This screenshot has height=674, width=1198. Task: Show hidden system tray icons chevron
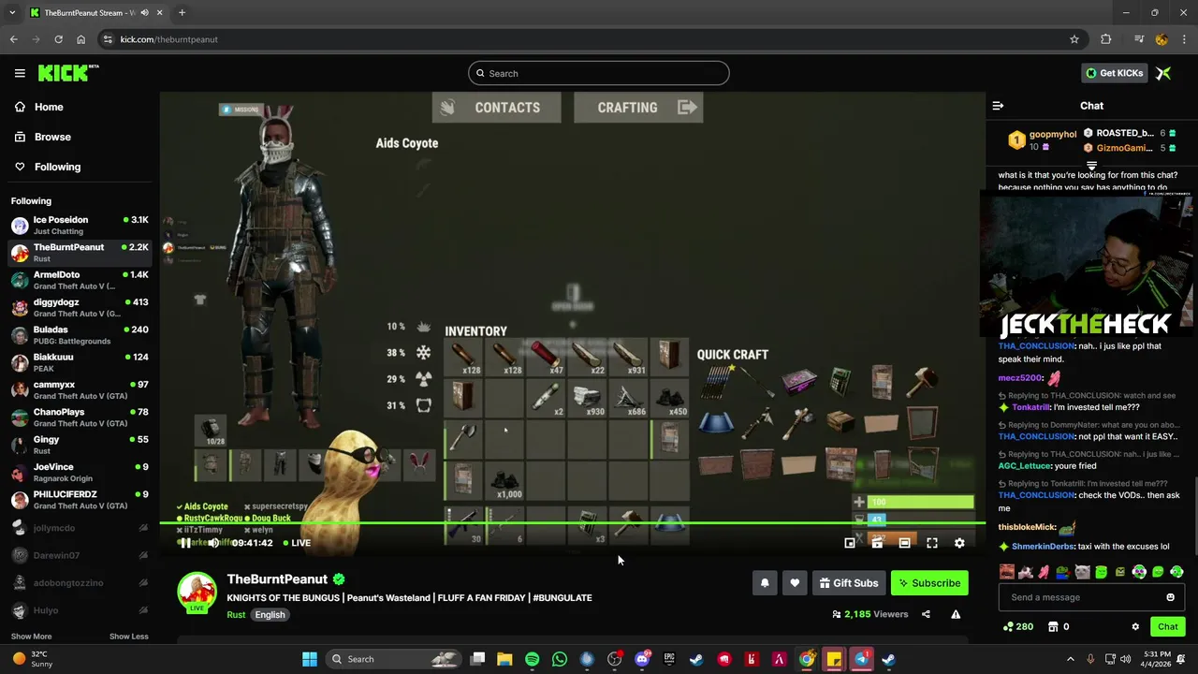[1071, 659]
